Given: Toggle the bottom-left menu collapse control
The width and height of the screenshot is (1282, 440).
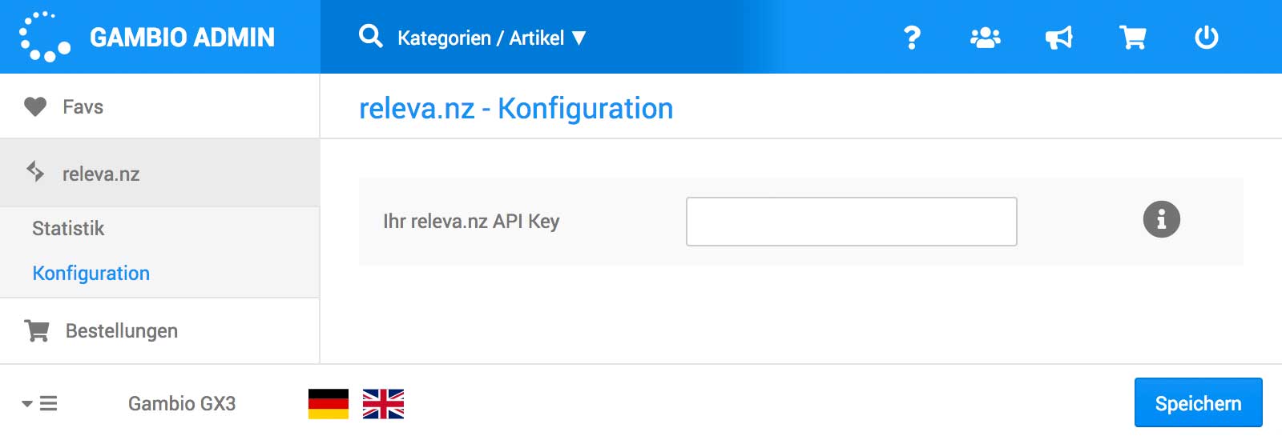Looking at the screenshot, I should [x=39, y=403].
